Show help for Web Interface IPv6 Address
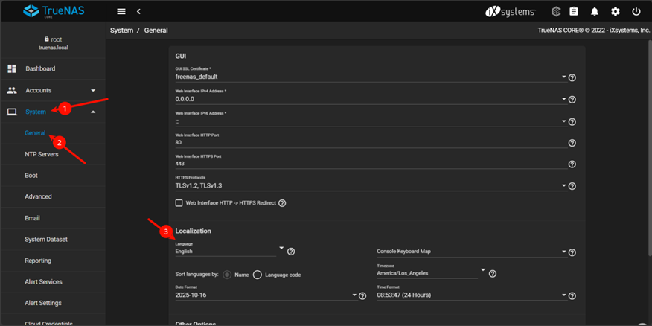 (572, 122)
